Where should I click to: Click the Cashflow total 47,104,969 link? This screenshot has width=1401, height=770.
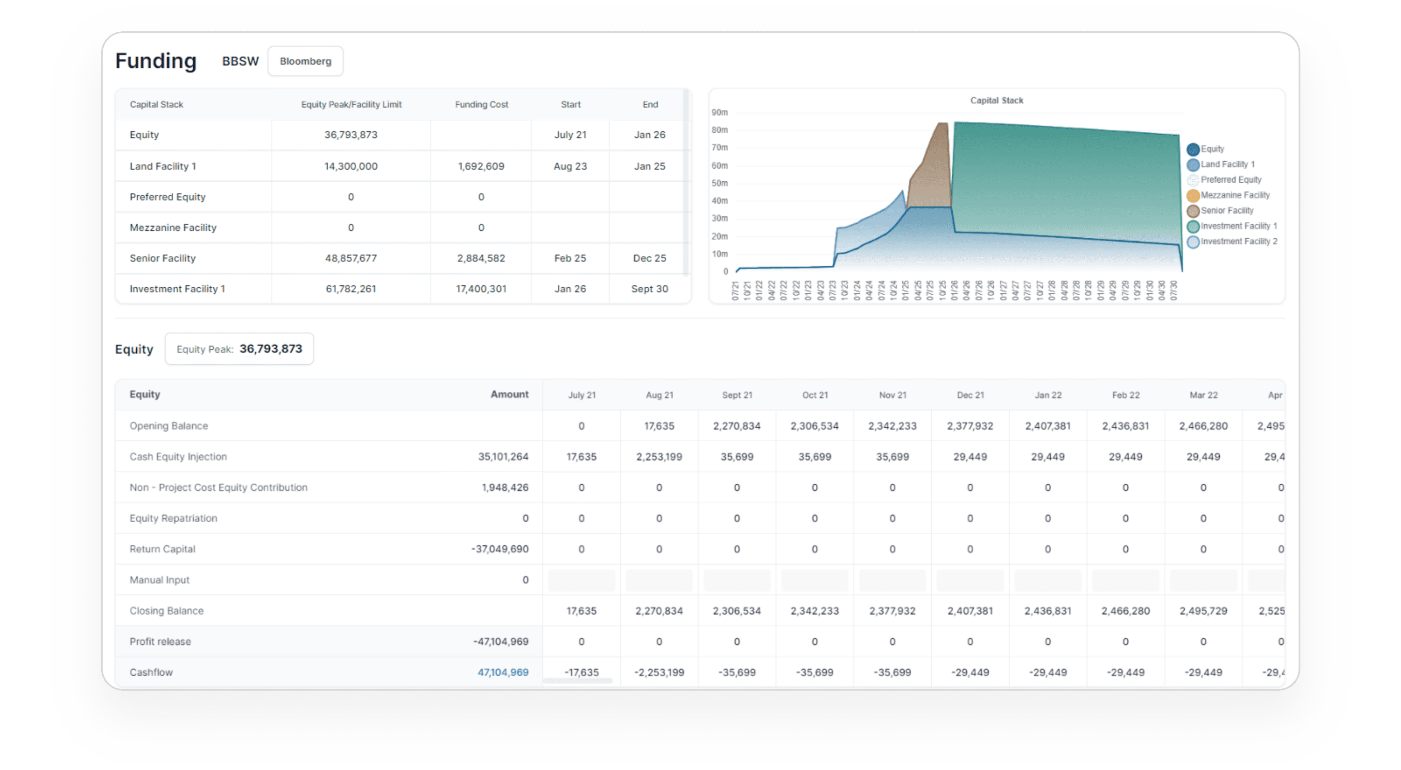coord(503,672)
